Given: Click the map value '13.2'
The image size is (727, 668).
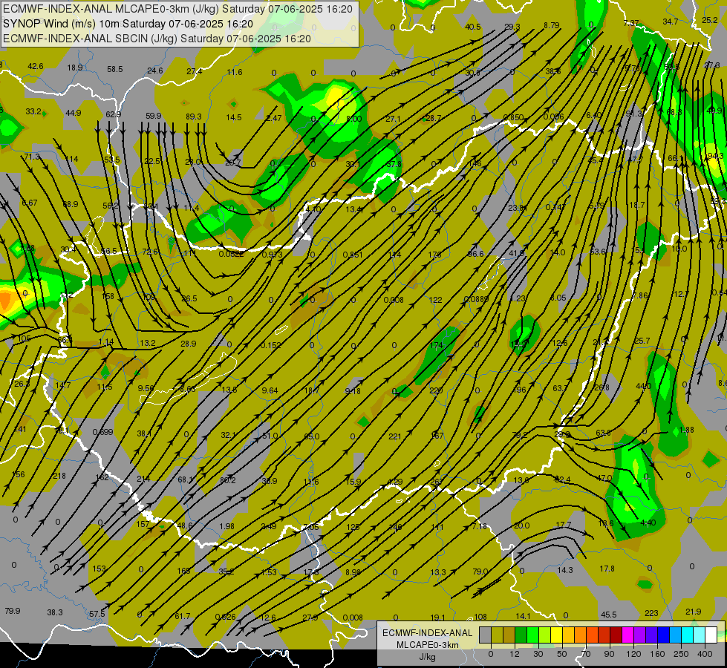Looking at the screenshot, I should 148,343.
